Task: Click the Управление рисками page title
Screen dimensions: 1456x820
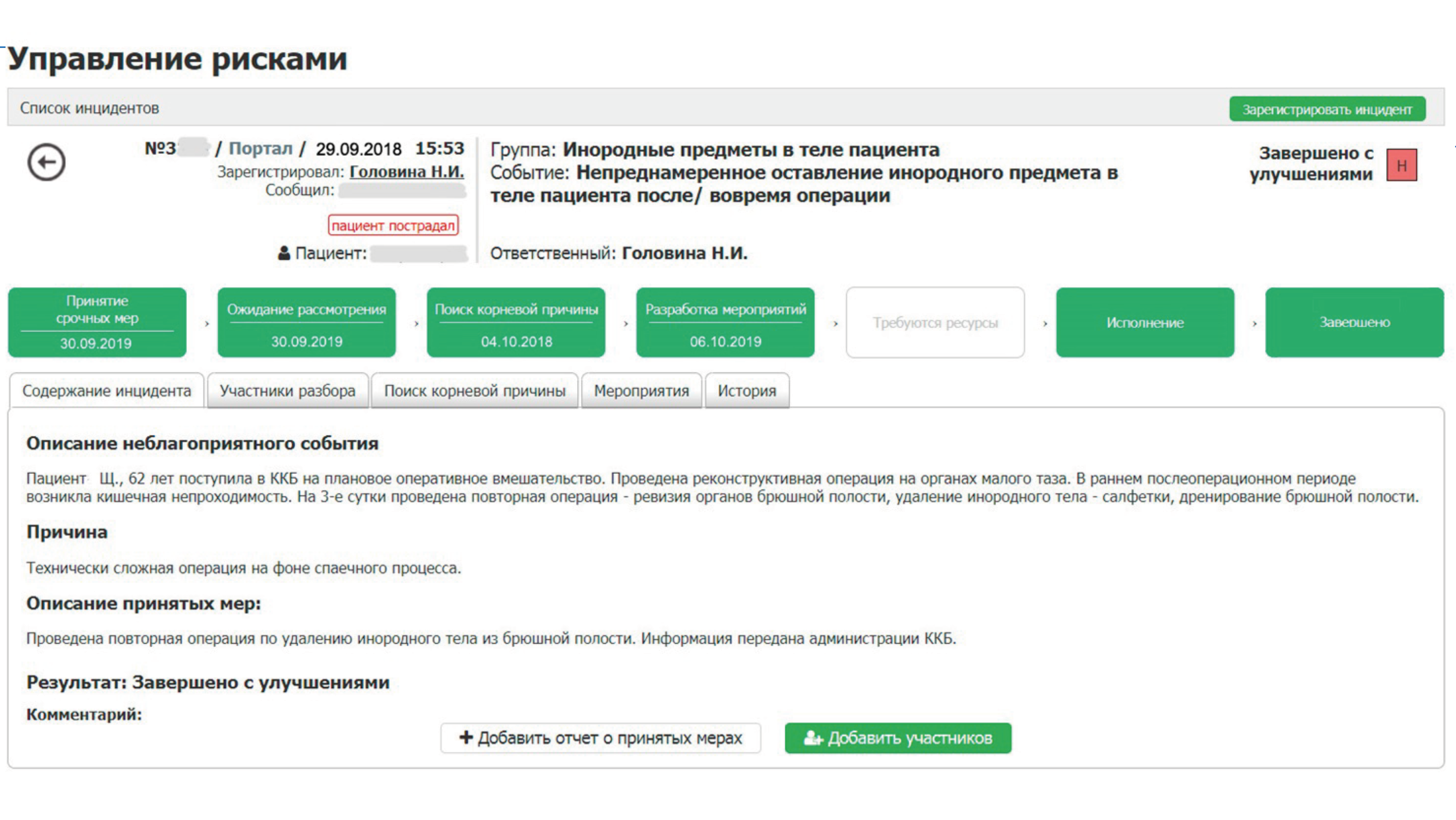Action: pyautogui.click(x=178, y=59)
